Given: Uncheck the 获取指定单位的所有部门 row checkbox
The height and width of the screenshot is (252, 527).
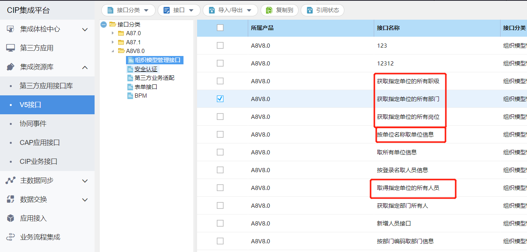Looking at the screenshot, I should click(220, 99).
